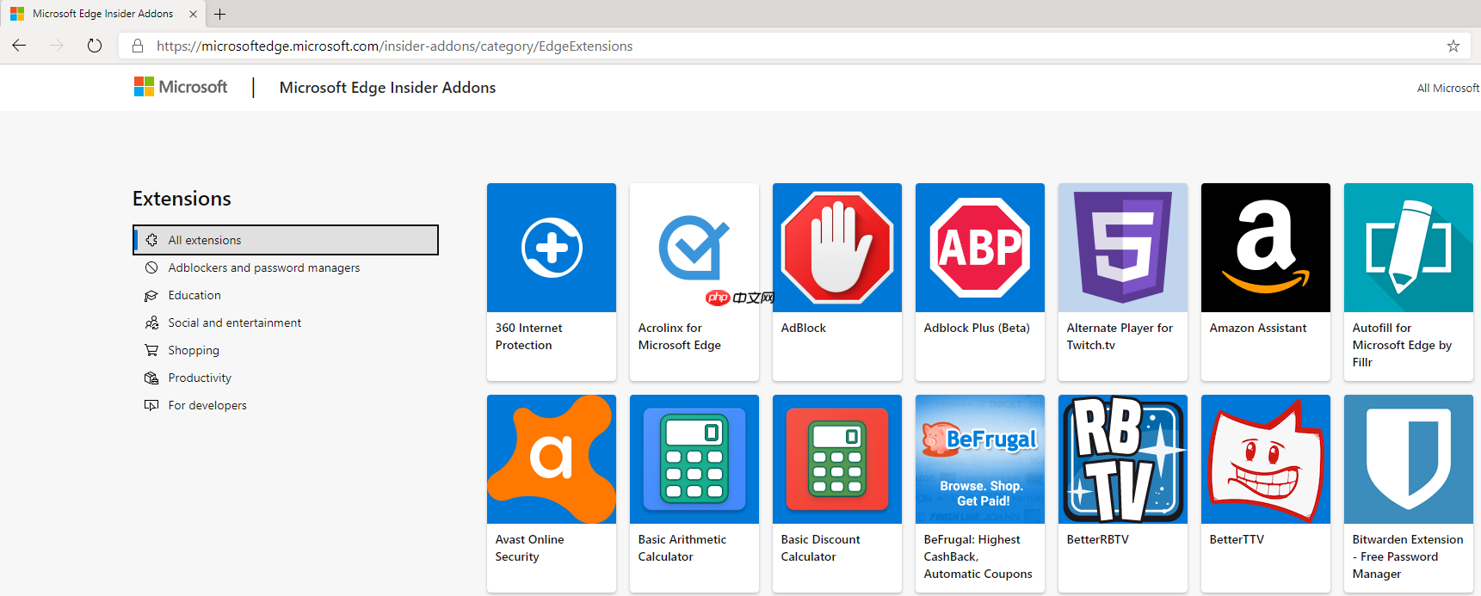Open the RBTV BetterRBTV icon
Screen dimensions: 1481x596
pos(1123,459)
